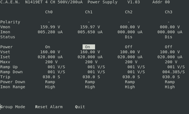Select the Group Mode menu option

click(x=13, y=107)
